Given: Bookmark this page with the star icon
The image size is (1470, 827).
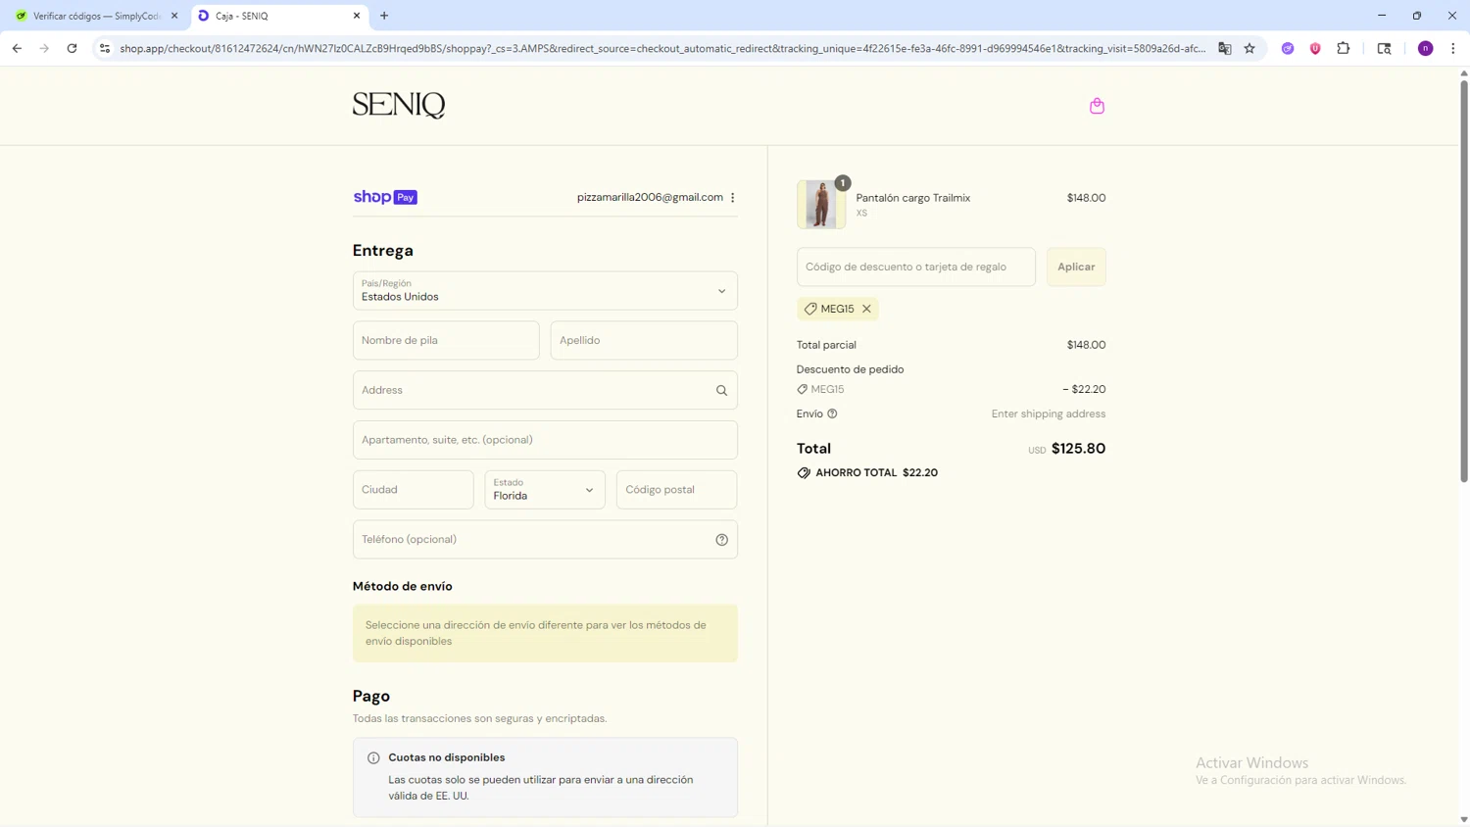Looking at the screenshot, I should [x=1249, y=48].
